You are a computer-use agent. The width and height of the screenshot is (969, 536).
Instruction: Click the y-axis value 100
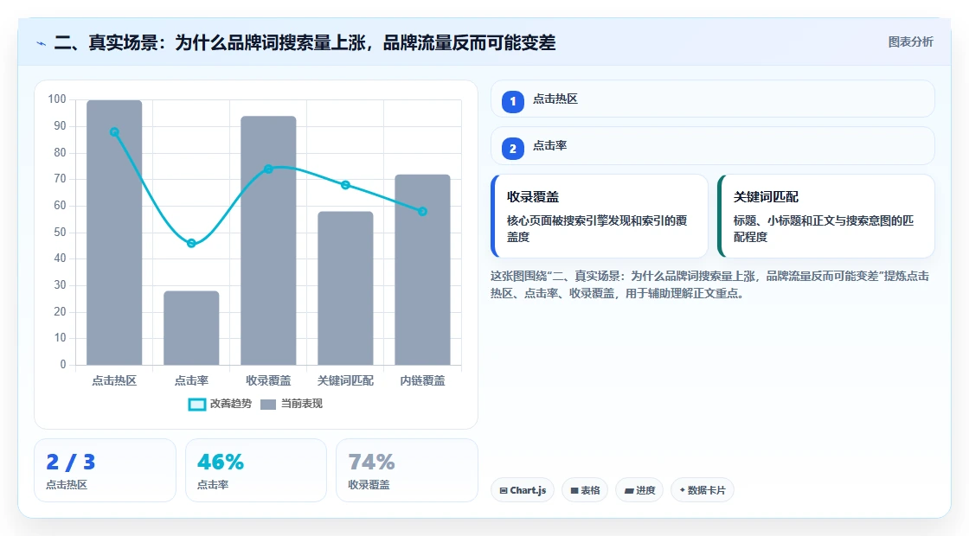tap(57, 99)
